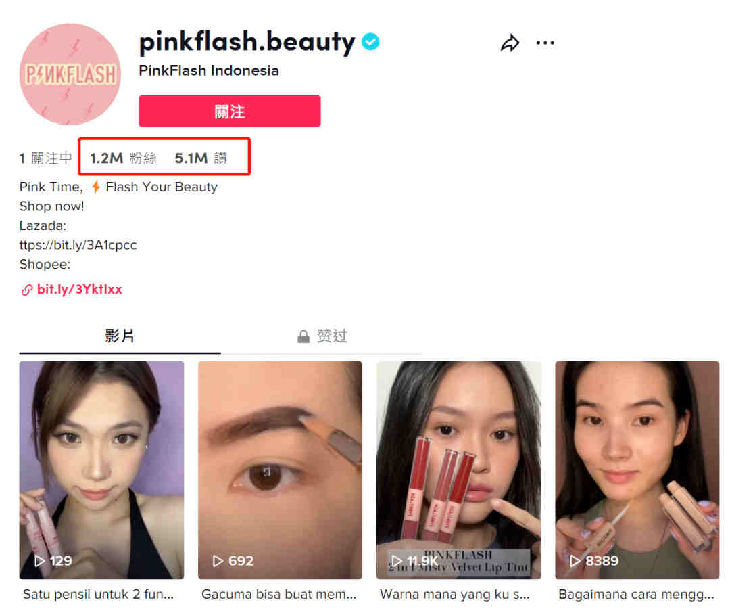Click play icon on the 8389-view video

coord(575,561)
